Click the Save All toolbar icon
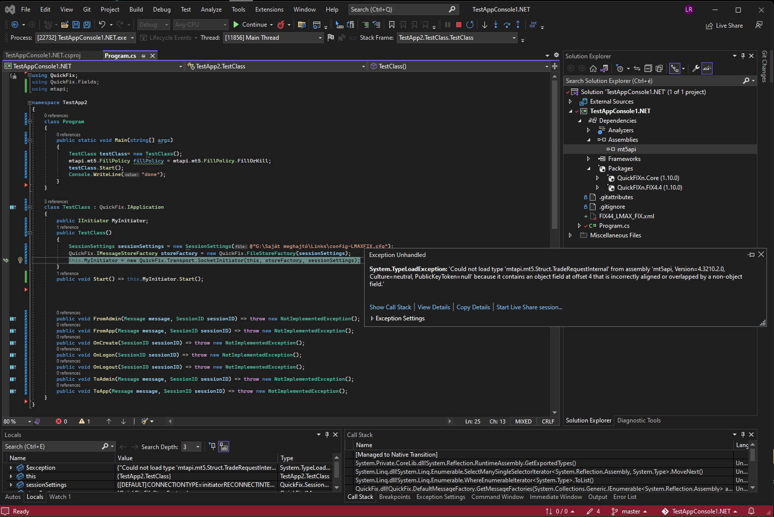The height and width of the screenshot is (517, 774). 87,25
